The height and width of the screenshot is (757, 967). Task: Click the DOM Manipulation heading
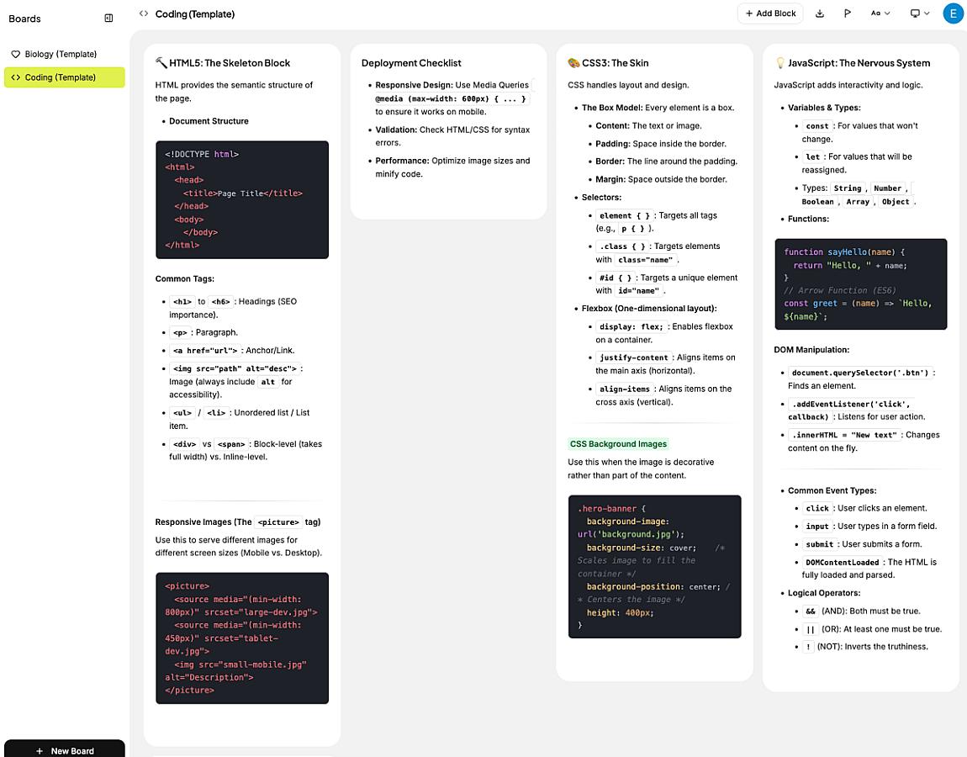coord(811,350)
